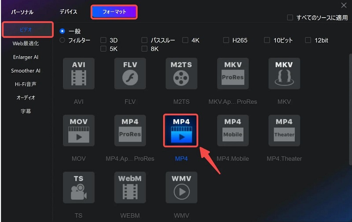Open Web最適化 category in sidebar
The image size is (352, 222).
click(x=26, y=44)
